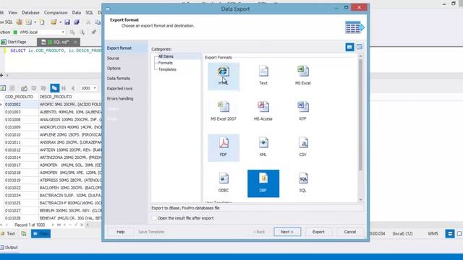
Task: Pick the MS Access export format
Action: pos(263,112)
